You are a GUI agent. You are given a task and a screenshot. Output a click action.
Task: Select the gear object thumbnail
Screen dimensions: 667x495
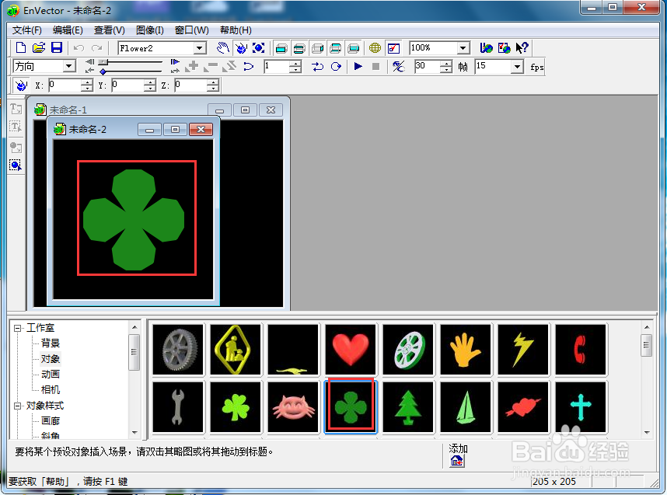178,350
